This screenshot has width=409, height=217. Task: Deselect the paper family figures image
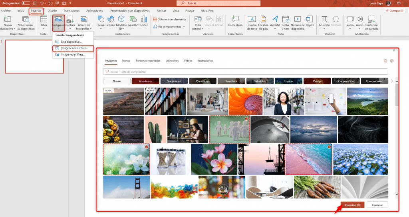coord(230,129)
